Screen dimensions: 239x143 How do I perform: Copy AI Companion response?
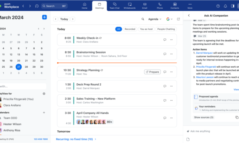pos(237,117)
